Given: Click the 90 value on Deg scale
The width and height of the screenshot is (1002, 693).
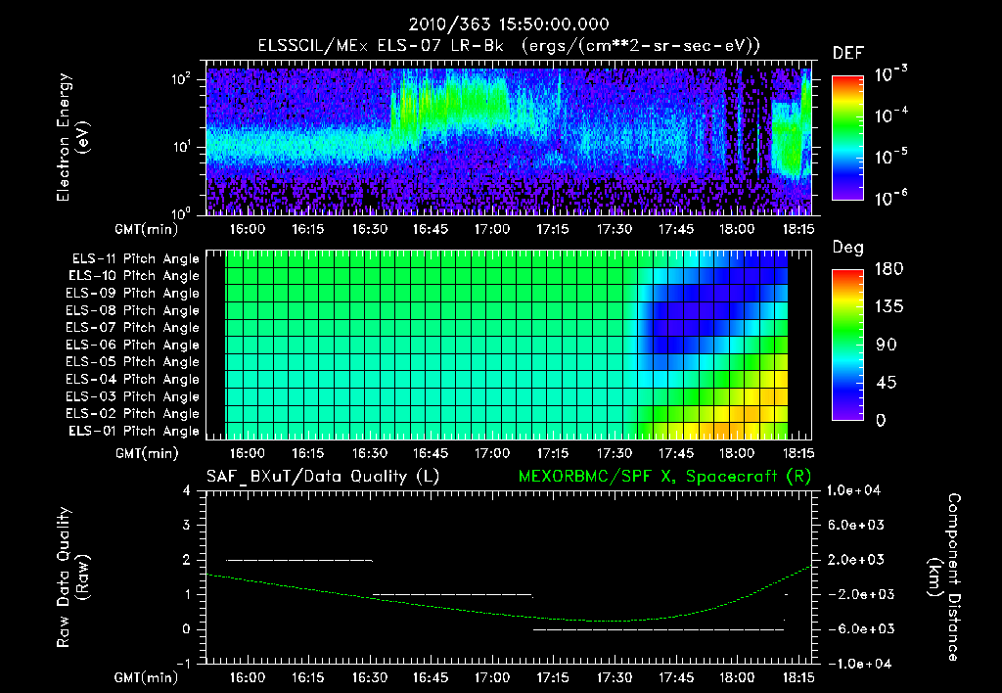Looking at the screenshot, I should pyautogui.click(x=885, y=345).
